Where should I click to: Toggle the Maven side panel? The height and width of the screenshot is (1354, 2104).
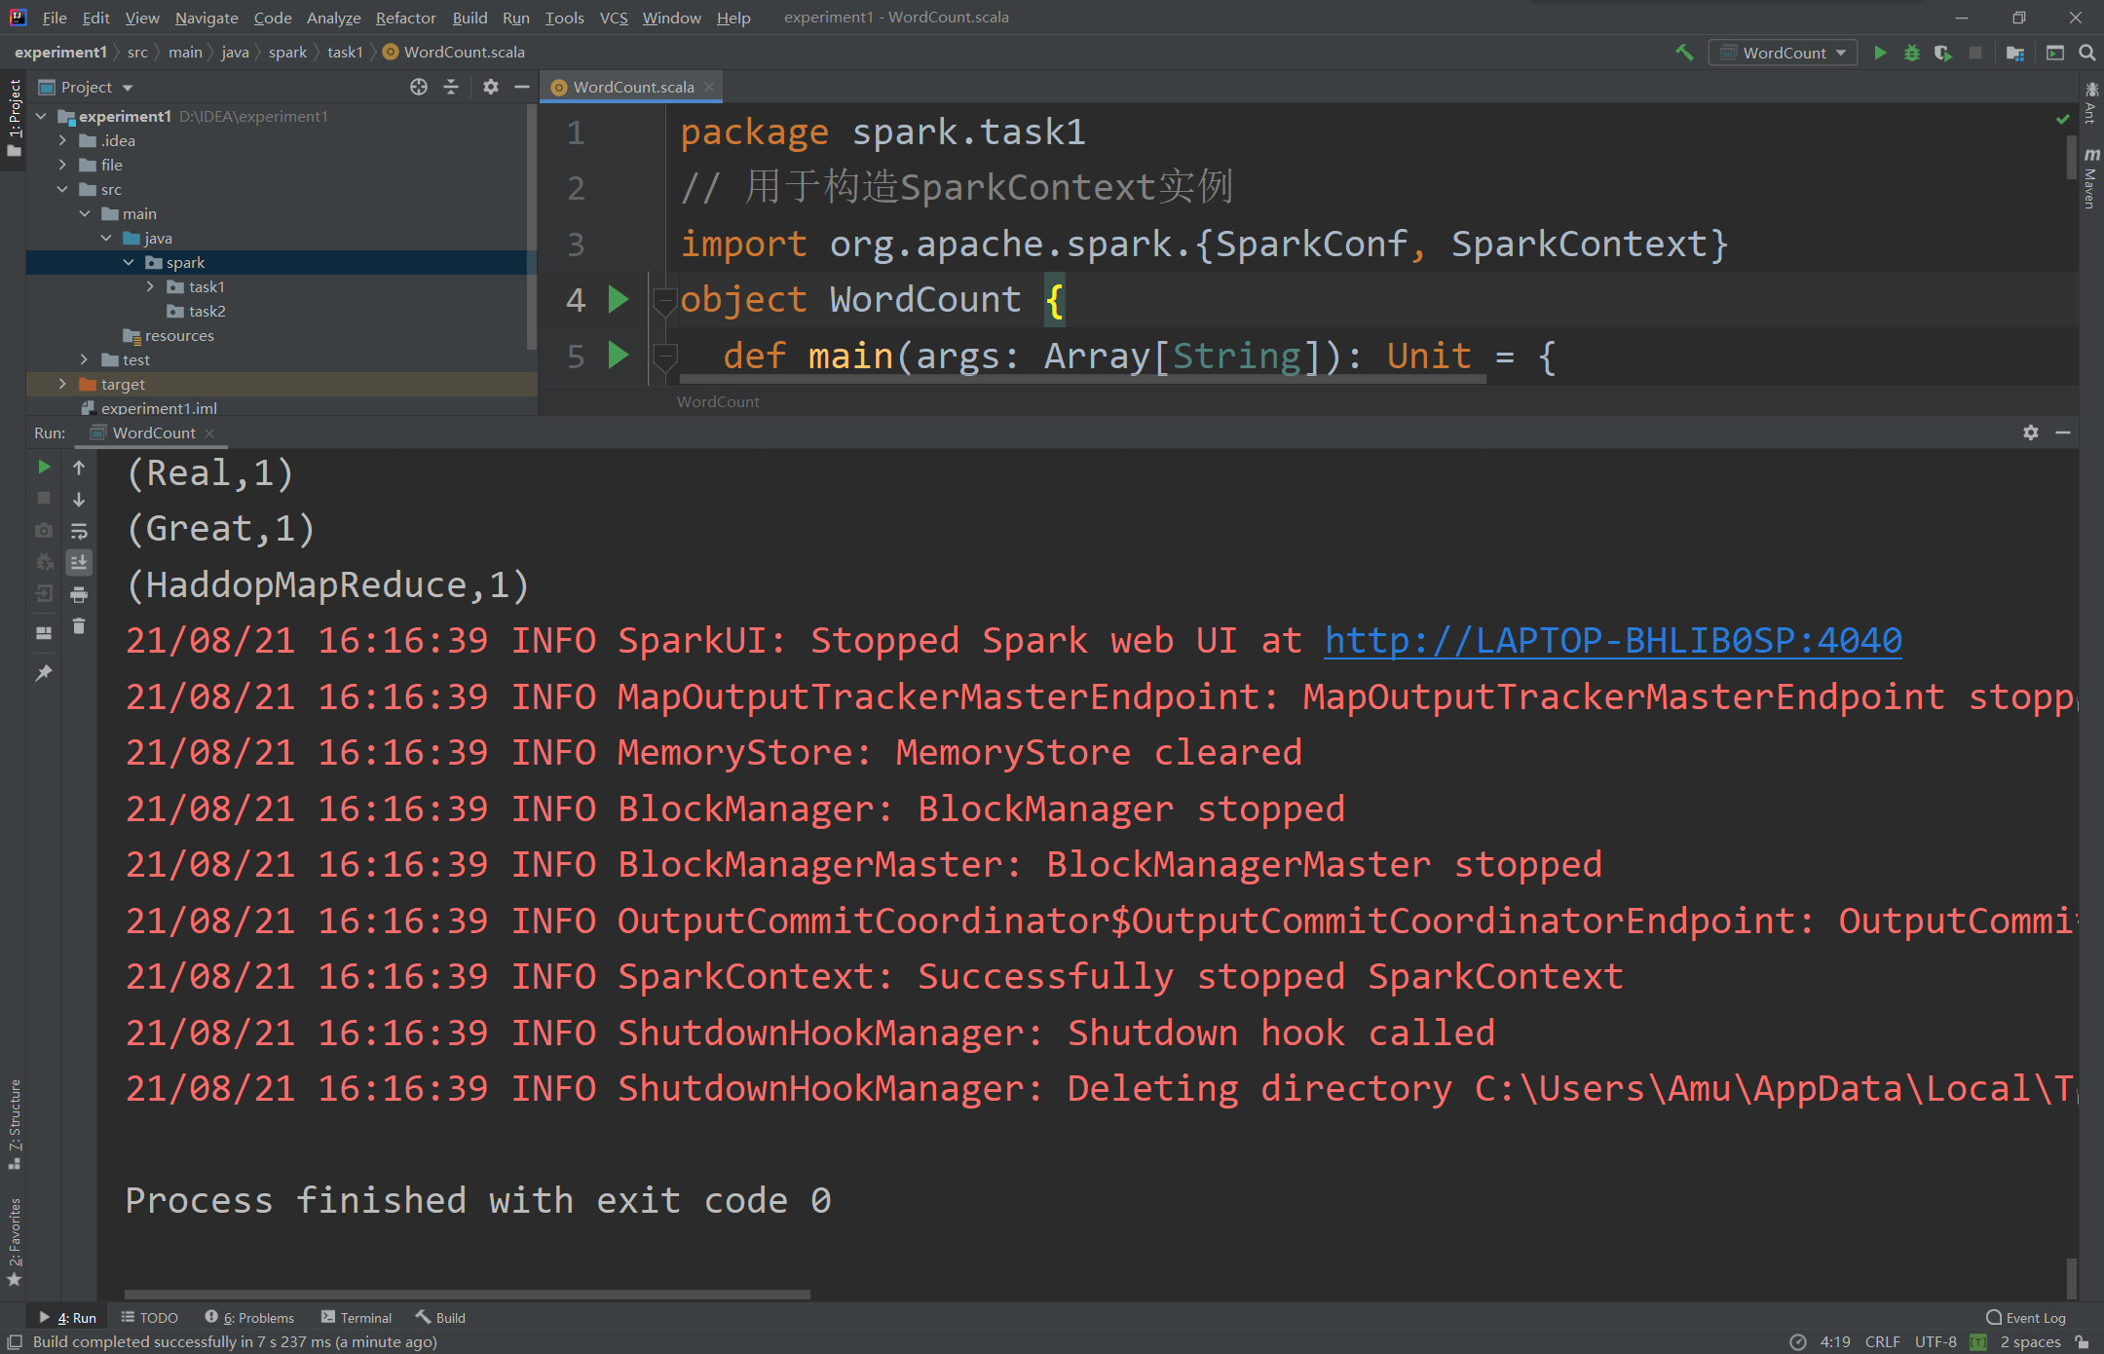(x=2090, y=178)
